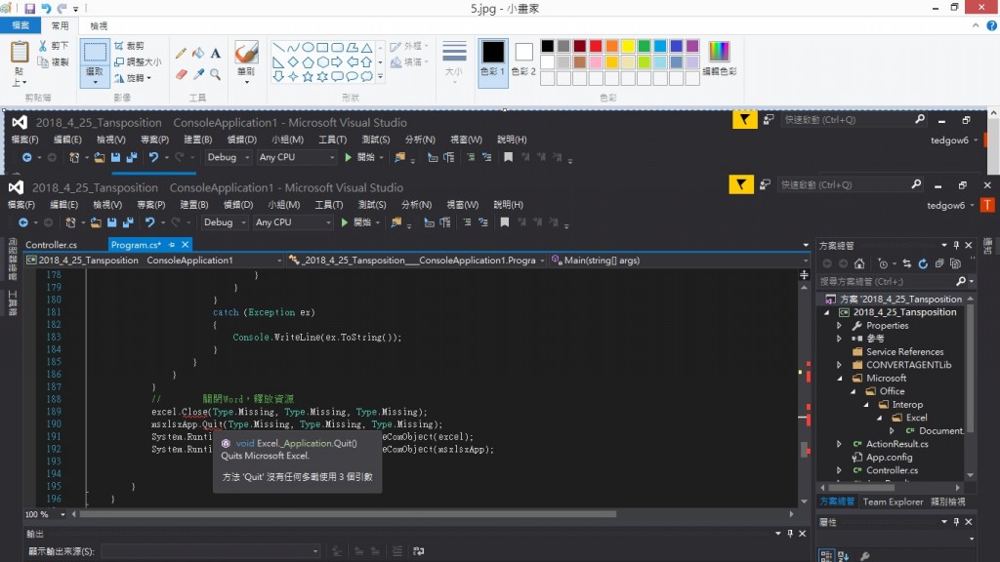Click the Paint Help question mark icon

click(992, 25)
